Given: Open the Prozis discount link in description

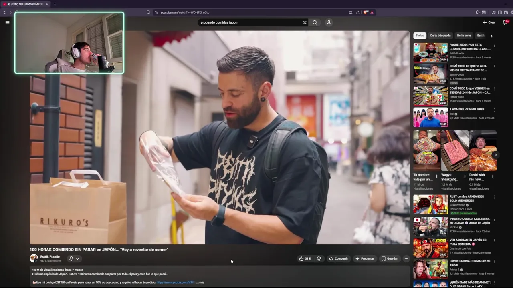Looking at the screenshot, I should (176, 282).
